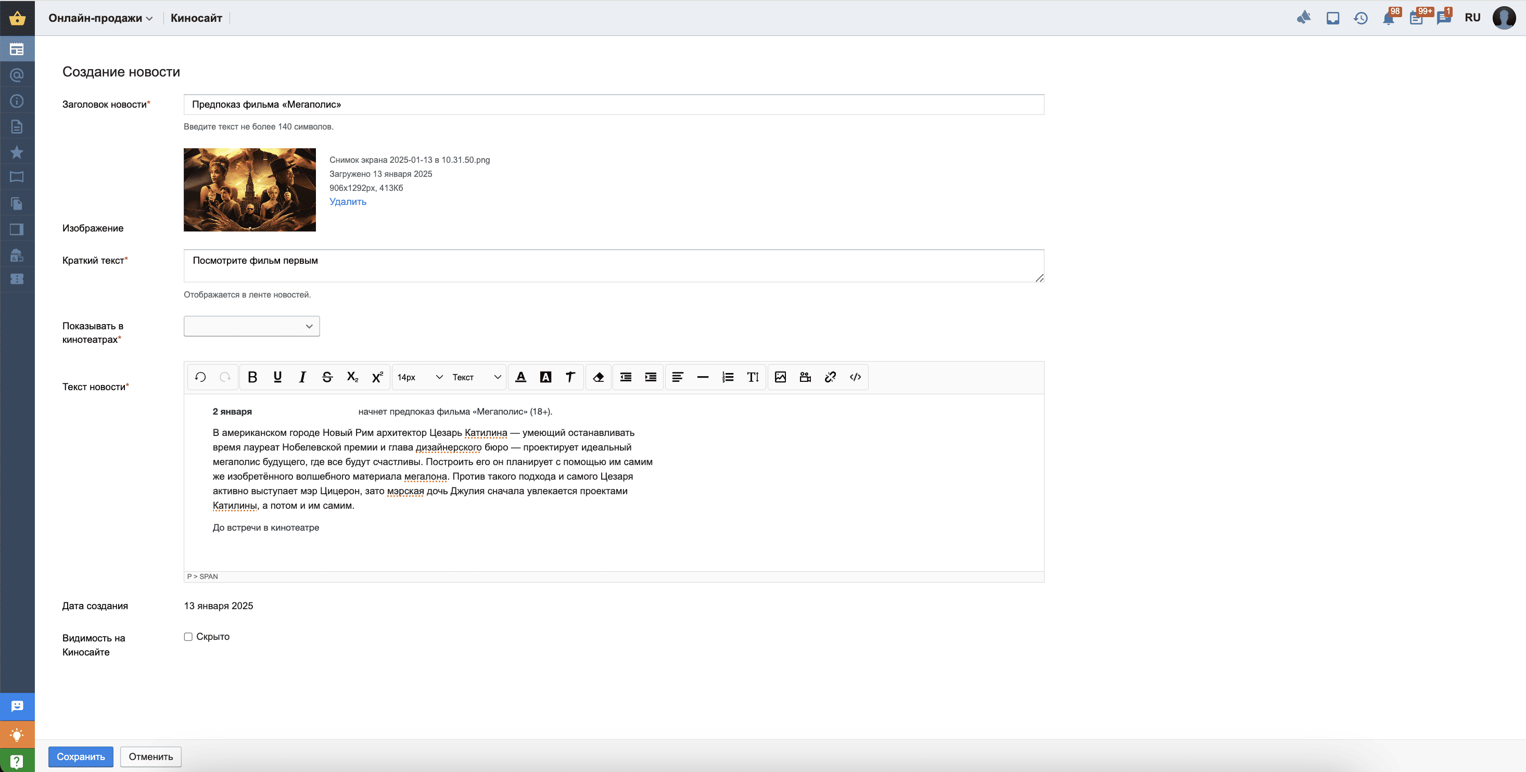Click the '2 января' bold text in editor

coord(232,411)
